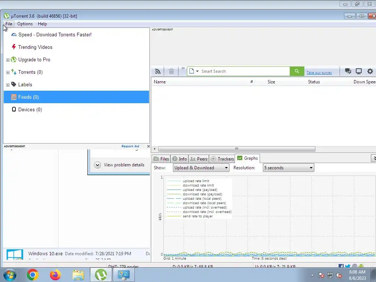376x282 pixels.
Task: Launch Google Chrome from the taskbar
Action: [x=33, y=275]
